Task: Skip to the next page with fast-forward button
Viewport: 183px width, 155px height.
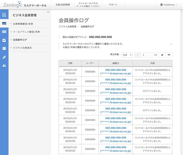Action: point(162,55)
